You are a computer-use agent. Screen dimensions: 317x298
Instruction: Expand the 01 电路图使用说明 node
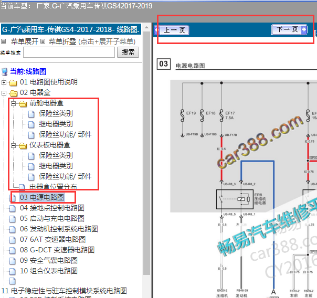coord(4,82)
